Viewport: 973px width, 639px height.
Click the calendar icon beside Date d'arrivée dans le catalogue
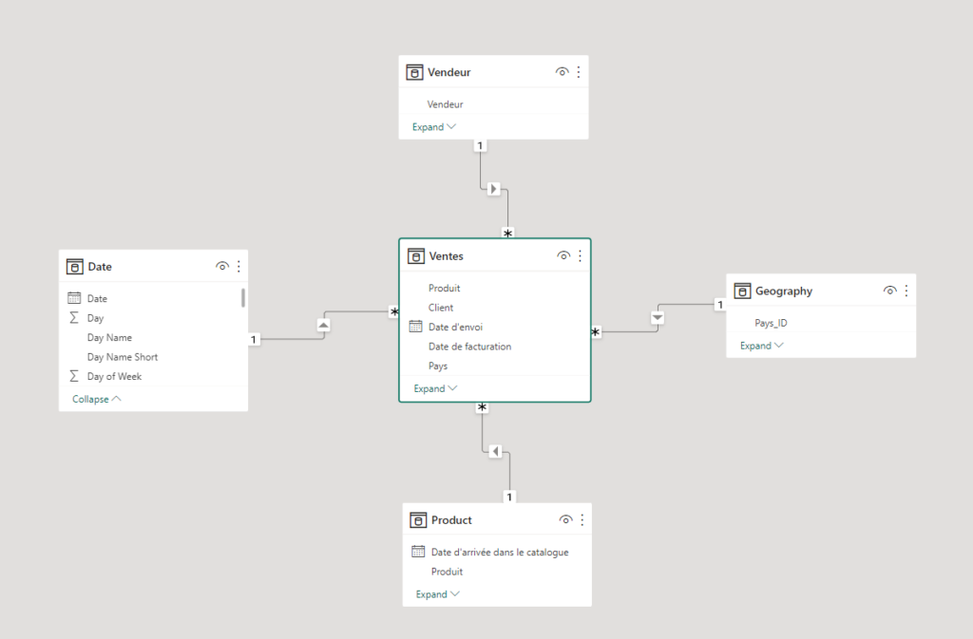point(416,551)
